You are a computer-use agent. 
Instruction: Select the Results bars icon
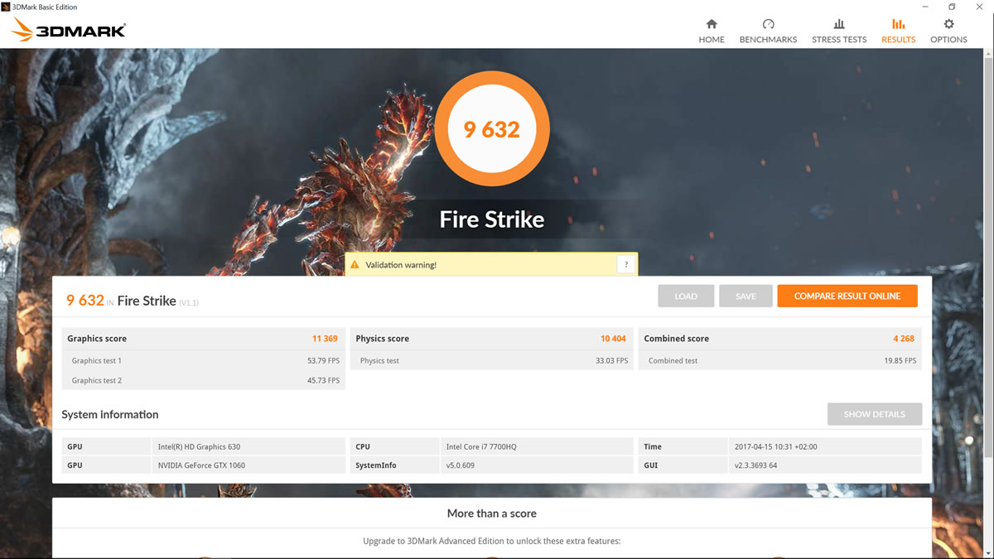pyautogui.click(x=898, y=24)
